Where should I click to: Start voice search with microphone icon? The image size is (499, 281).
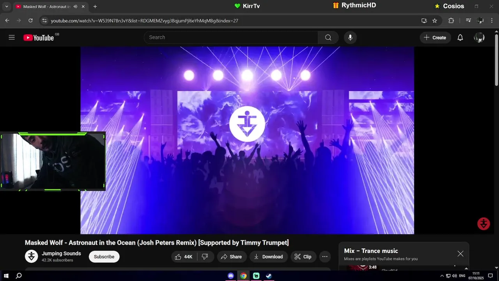[x=350, y=37]
